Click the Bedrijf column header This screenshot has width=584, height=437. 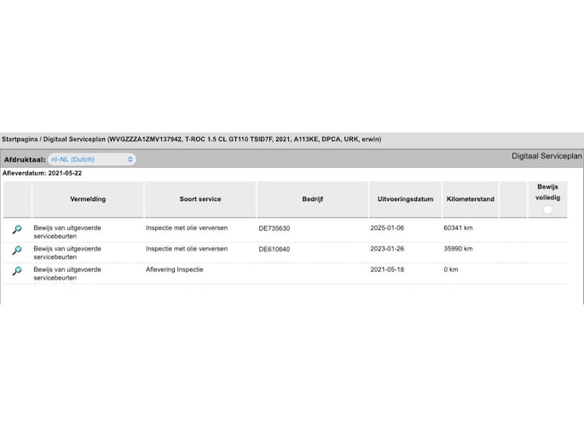312,199
